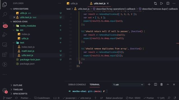Image resolution: width=179 pixels, height=100 pixels.
Task: Close utils.test.js in Open Editors list
Action: (x=14, y=17)
